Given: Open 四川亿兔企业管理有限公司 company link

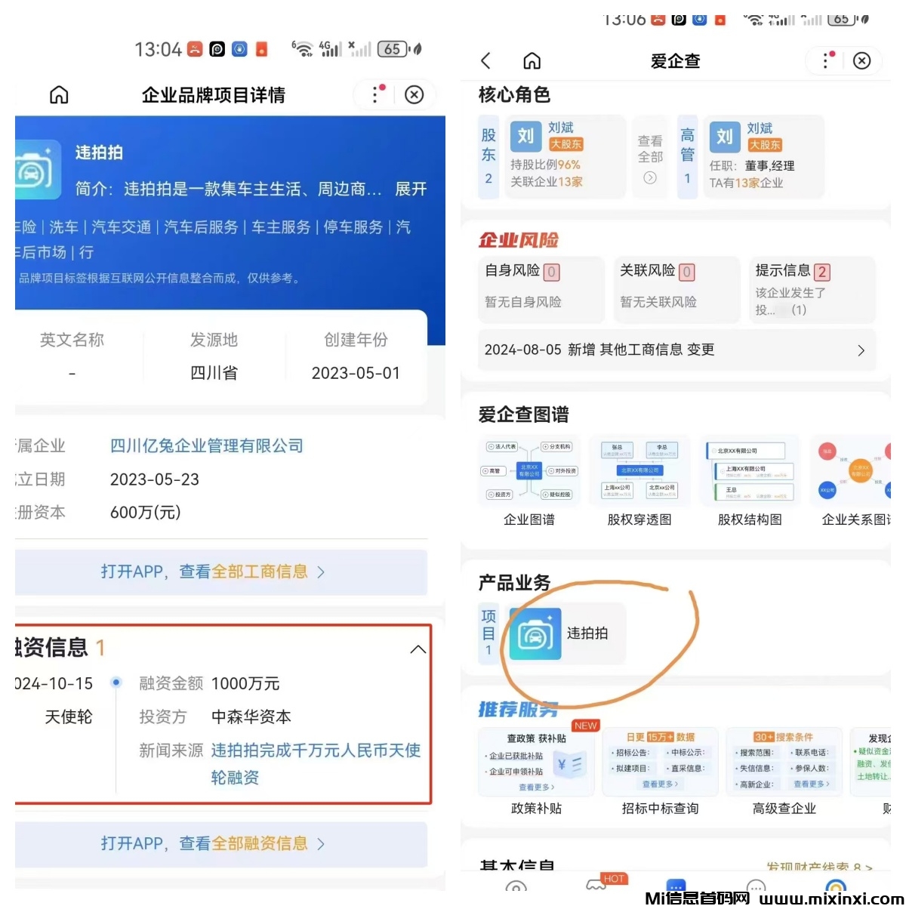Looking at the screenshot, I should pos(207,446).
